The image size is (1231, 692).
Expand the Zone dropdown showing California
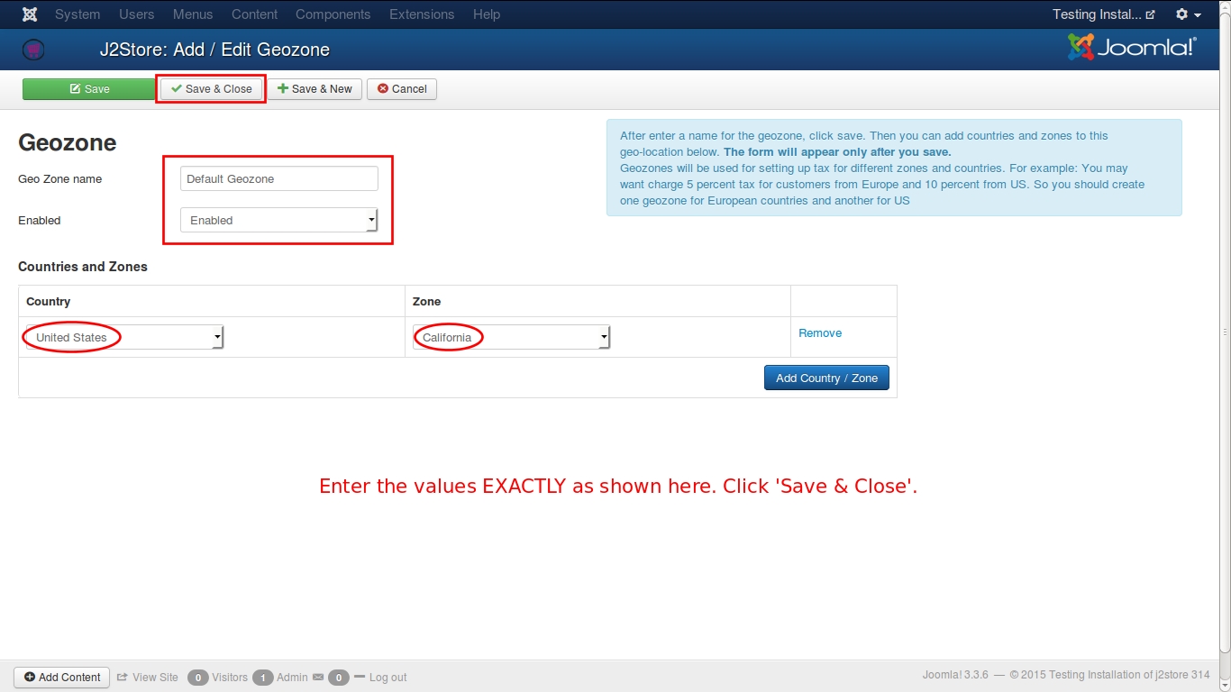pos(511,337)
